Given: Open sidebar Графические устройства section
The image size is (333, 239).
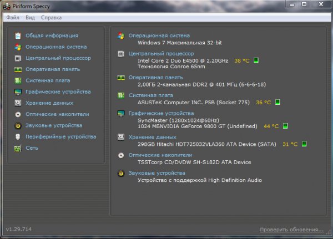Looking at the screenshot, I should point(58,92).
